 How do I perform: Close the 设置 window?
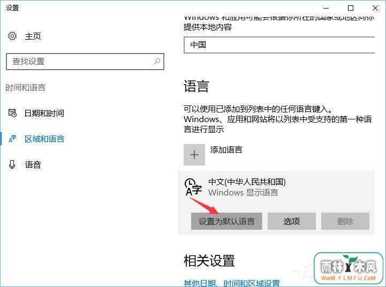pos(375,8)
